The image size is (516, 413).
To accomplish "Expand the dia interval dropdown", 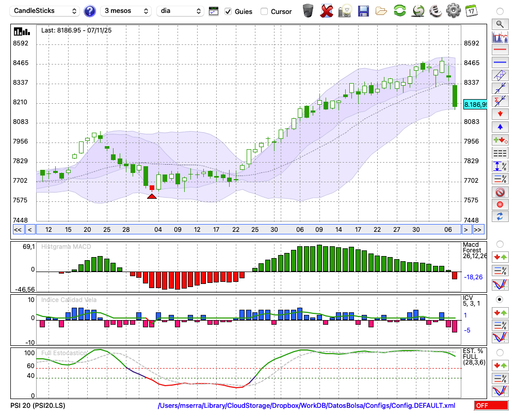I will pos(181,11).
